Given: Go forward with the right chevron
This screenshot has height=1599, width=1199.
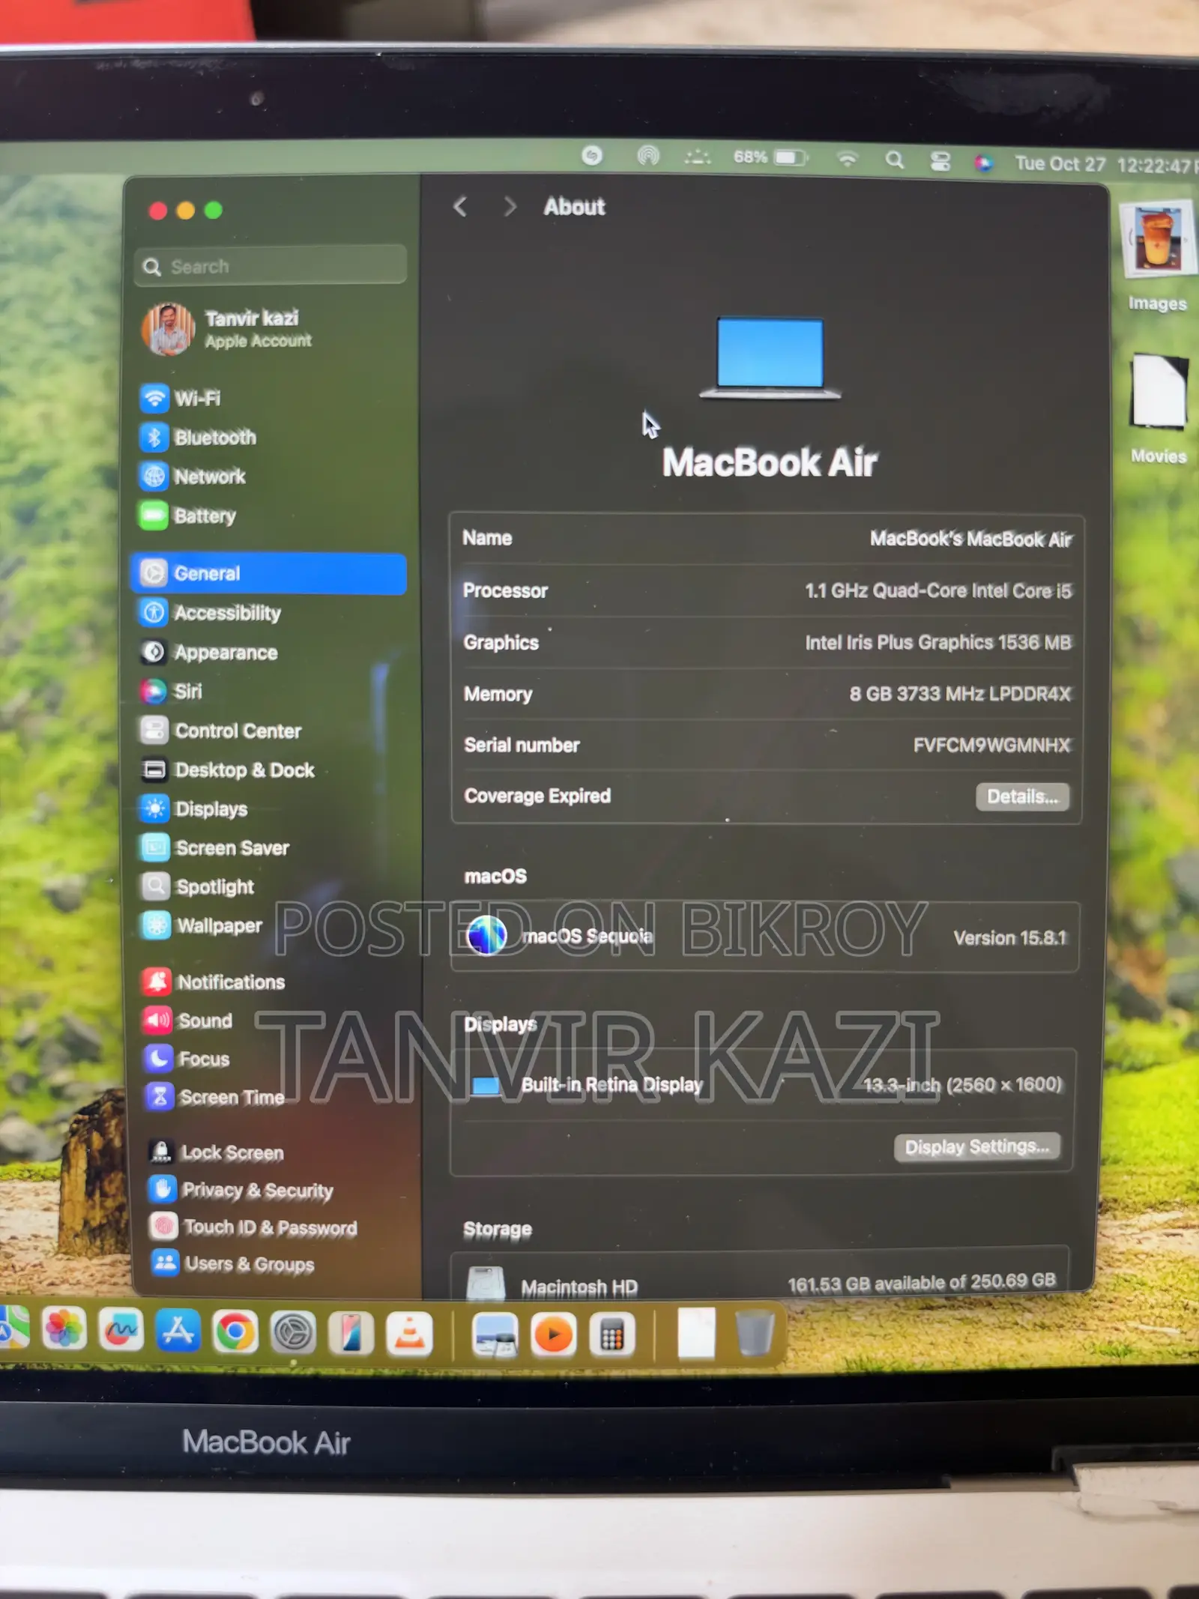Looking at the screenshot, I should pyautogui.click(x=510, y=206).
